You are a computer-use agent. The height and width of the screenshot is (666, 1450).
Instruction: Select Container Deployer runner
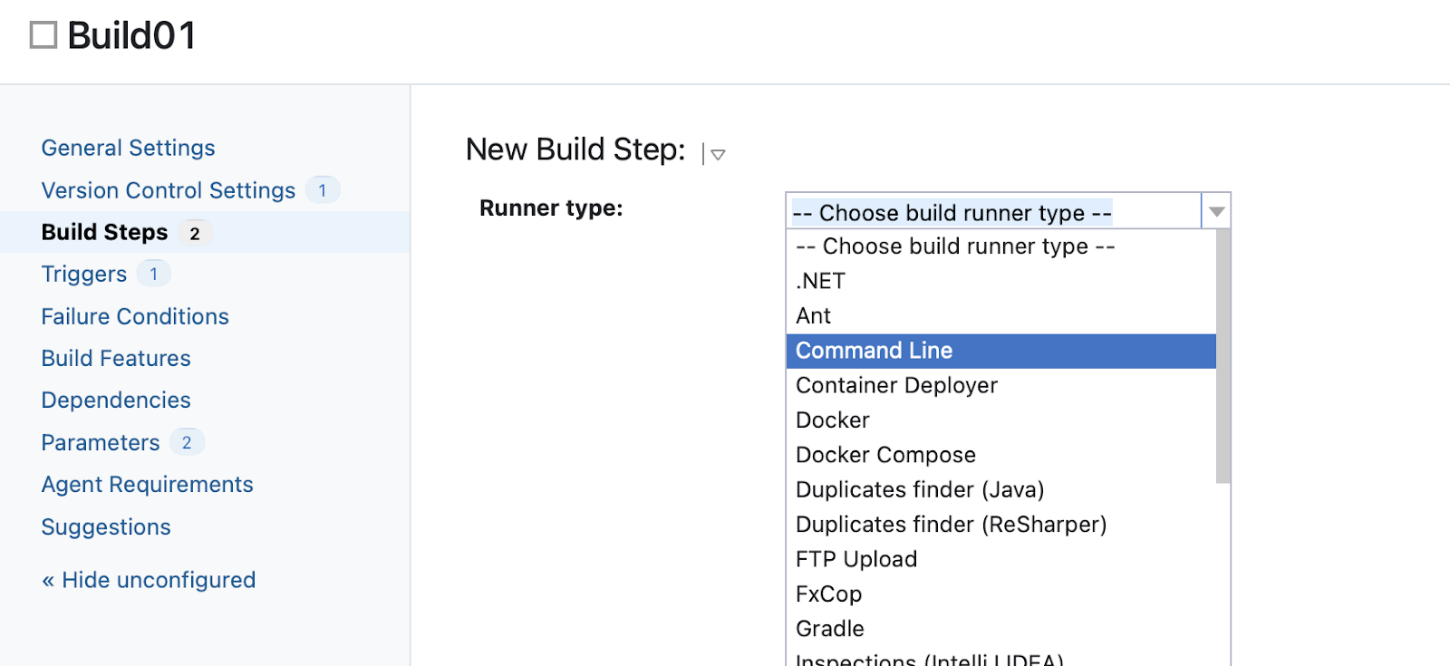[x=896, y=386]
